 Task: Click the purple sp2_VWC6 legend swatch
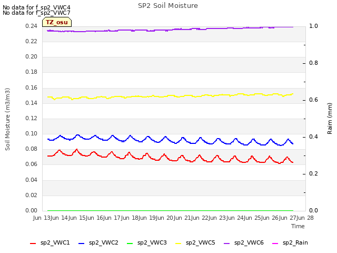pyautogui.click(x=227, y=244)
